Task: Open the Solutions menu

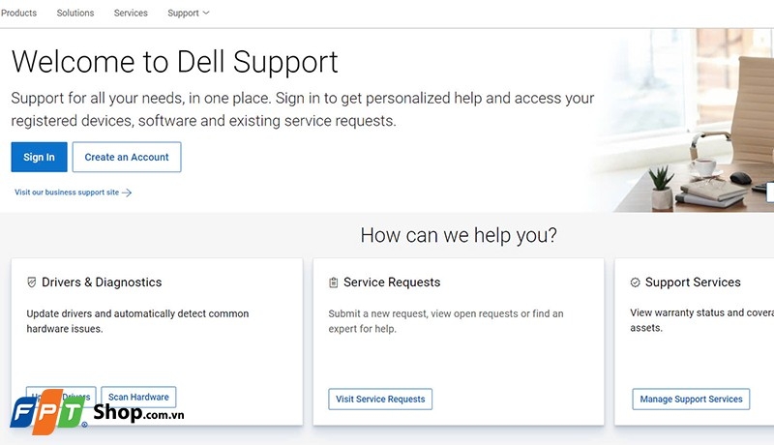Action: 75,14
